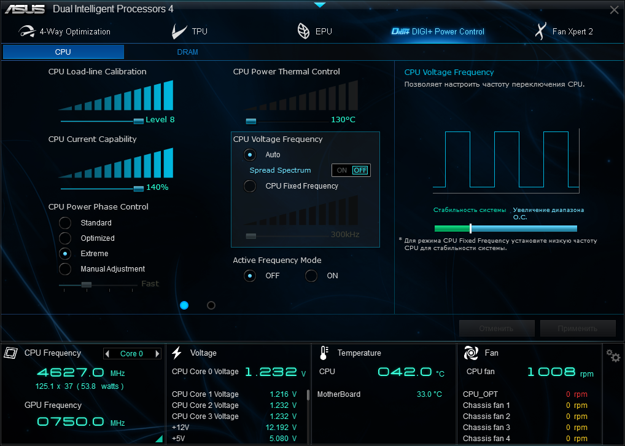The image size is (625, 446).
Task: Open Fan Xpert 2 label
Action: (572, 31)
